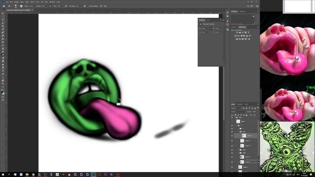Open the Window menu

pyautogui.click(x=52, y=2)
